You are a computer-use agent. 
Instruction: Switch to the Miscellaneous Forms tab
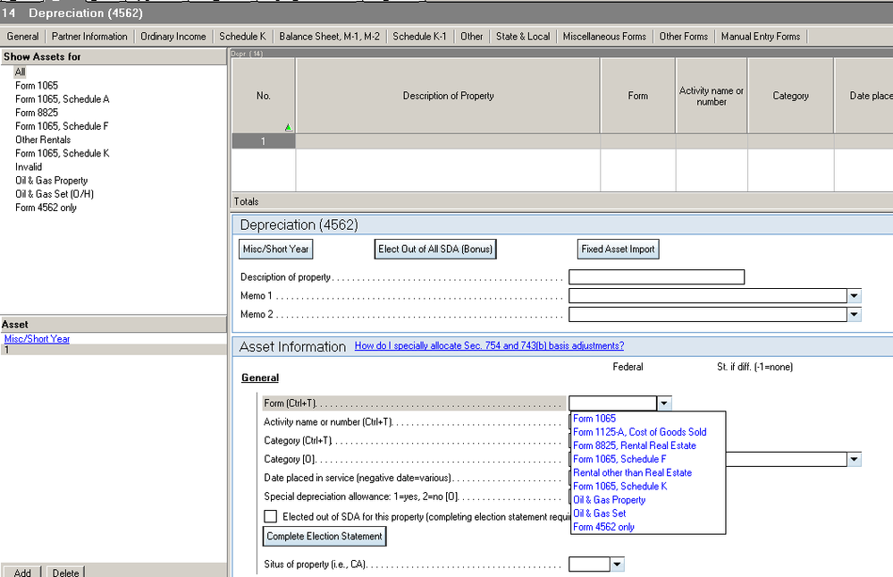[x=604, y=36]
